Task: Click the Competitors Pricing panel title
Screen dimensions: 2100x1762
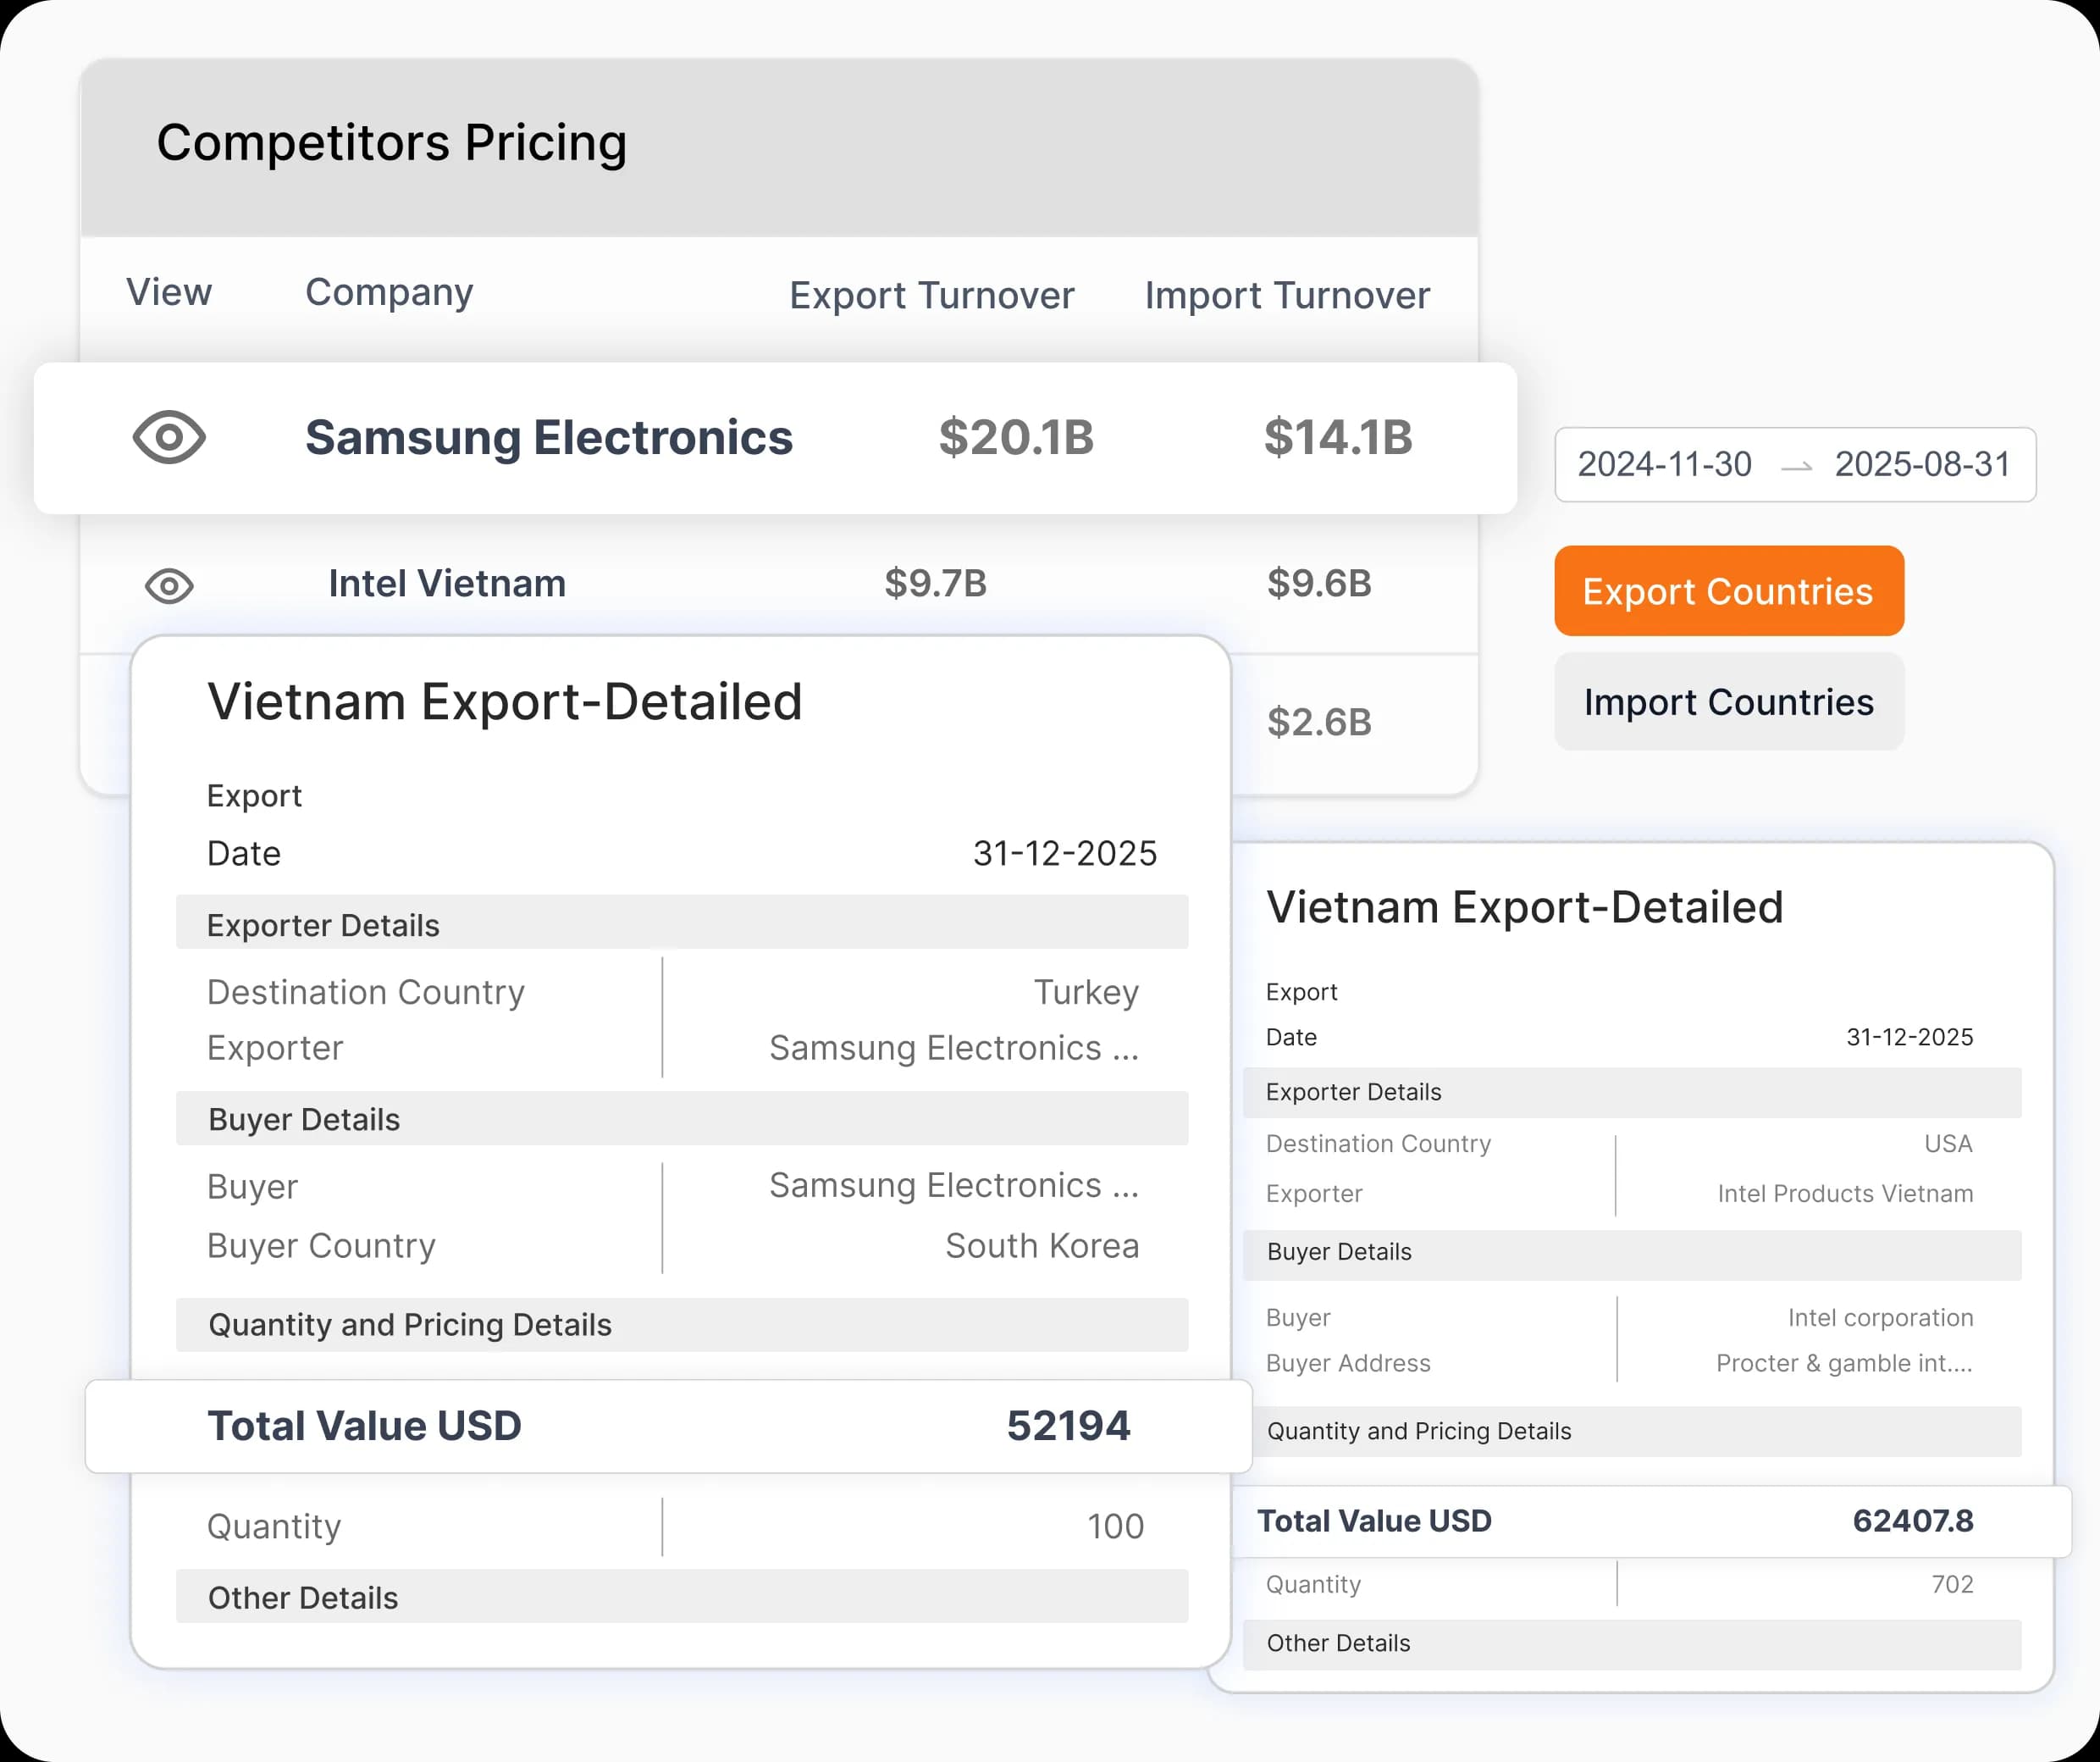Action: 392,143
